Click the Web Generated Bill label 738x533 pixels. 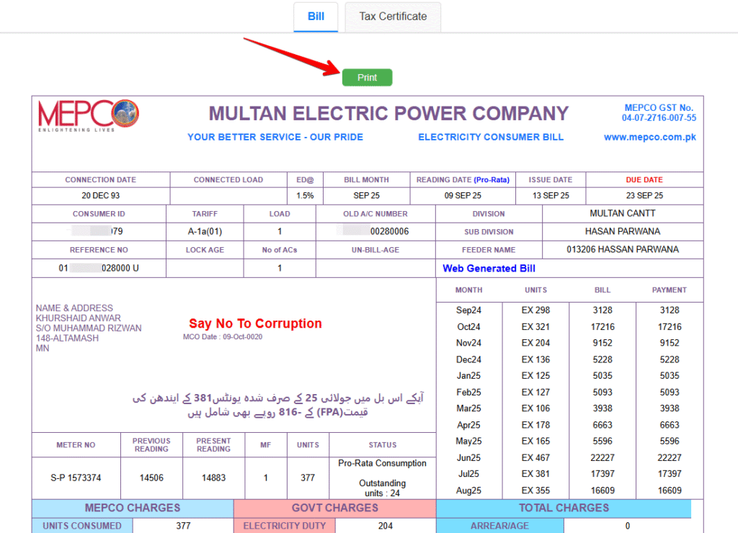click(x=489, y=268)
